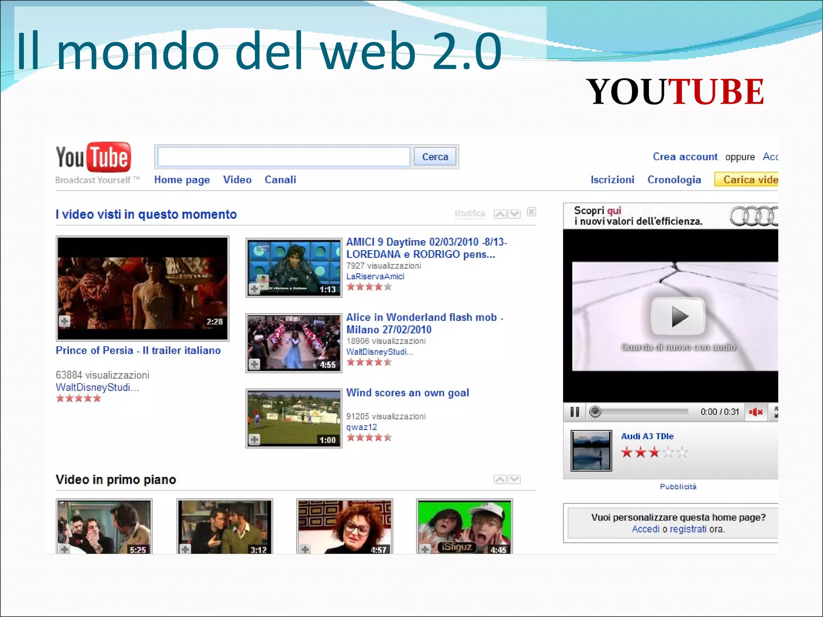Screen dimensions: 823x617
Task: Click the 'qui' link in Audi ad
Action: 614,210
